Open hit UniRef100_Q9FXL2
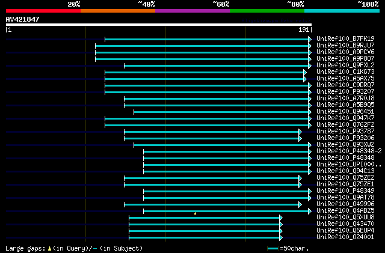The height and width of the screenshot is (253, 385). coord(345,65)
